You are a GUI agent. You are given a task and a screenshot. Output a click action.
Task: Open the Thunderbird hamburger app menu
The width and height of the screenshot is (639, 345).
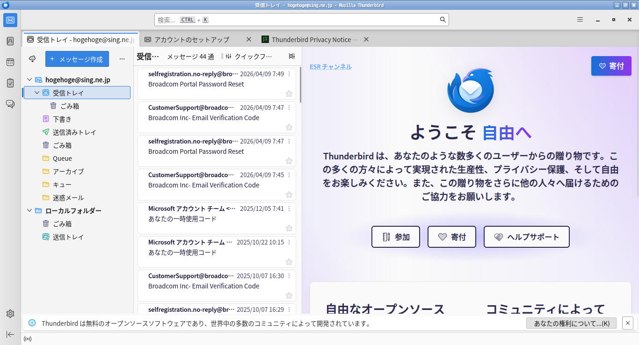(580, 20)
